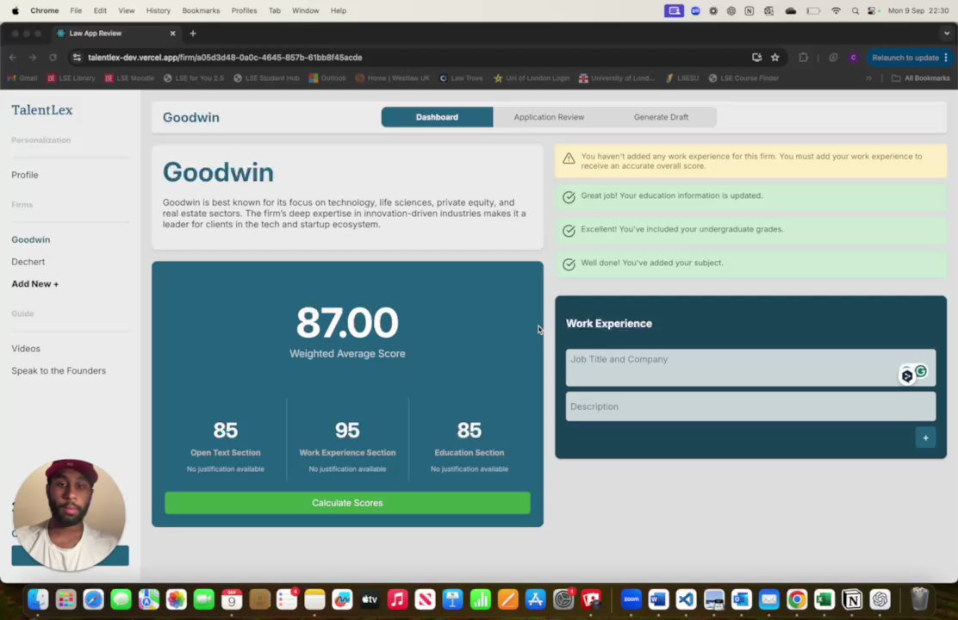Click the browser address bar URL
The width and height of the screenshot is (958, 620).
tap(225, 58)
